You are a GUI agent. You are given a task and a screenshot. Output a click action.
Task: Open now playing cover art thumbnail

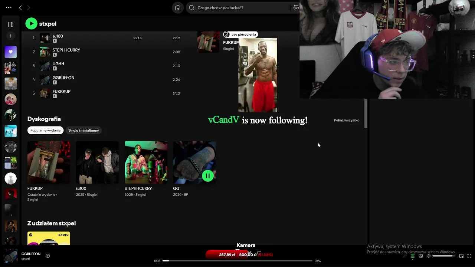pos(10,256)
